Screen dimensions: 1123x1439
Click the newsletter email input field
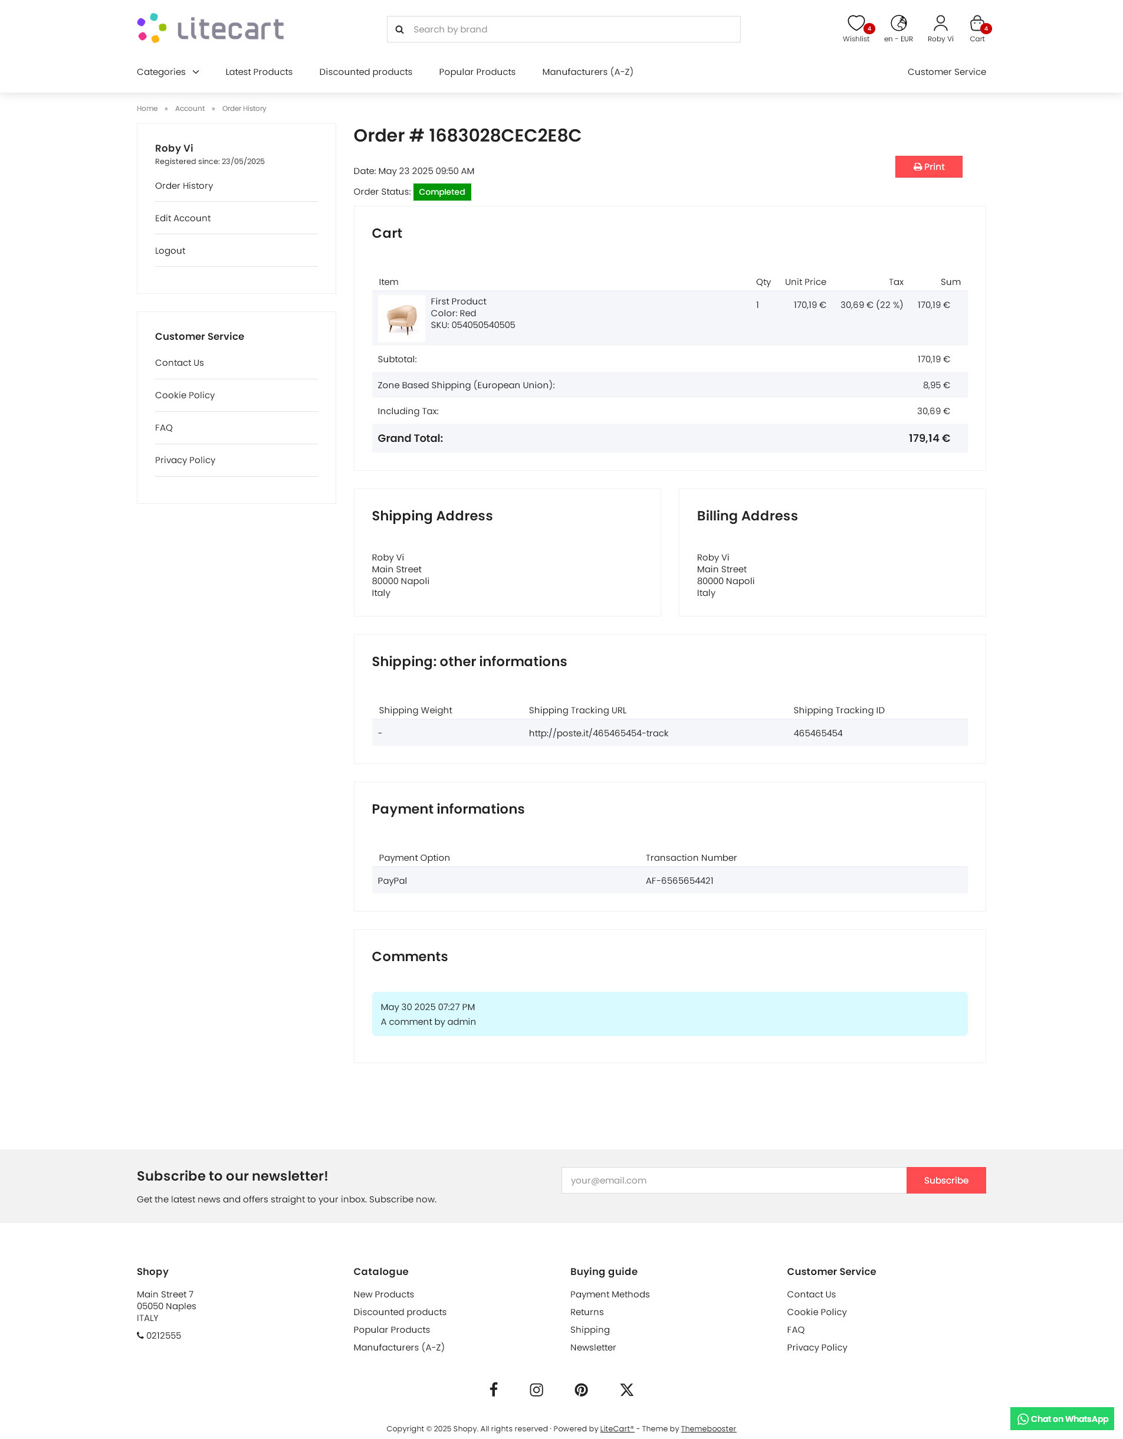(x=733, y=1180)
